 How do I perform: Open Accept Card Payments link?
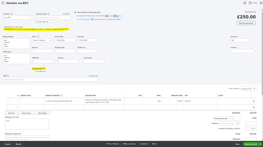pyautogui.click(x=86, y=16)
